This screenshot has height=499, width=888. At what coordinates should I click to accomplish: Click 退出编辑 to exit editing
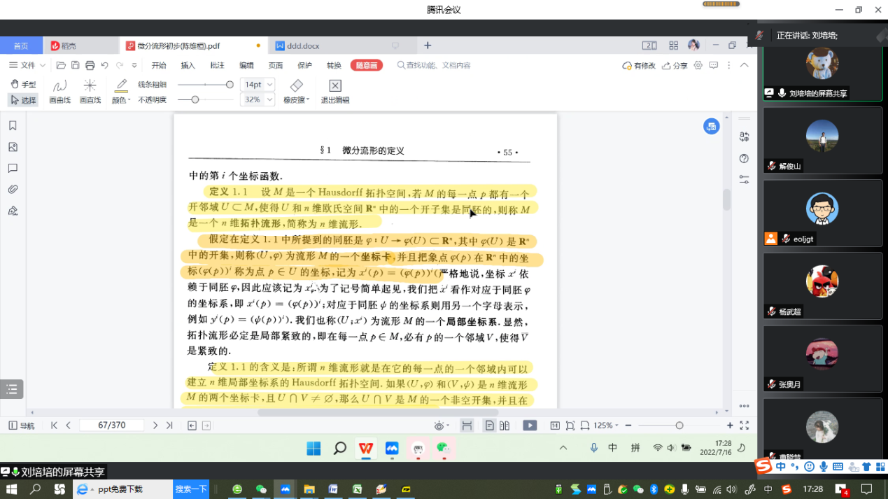coord(334,91)
